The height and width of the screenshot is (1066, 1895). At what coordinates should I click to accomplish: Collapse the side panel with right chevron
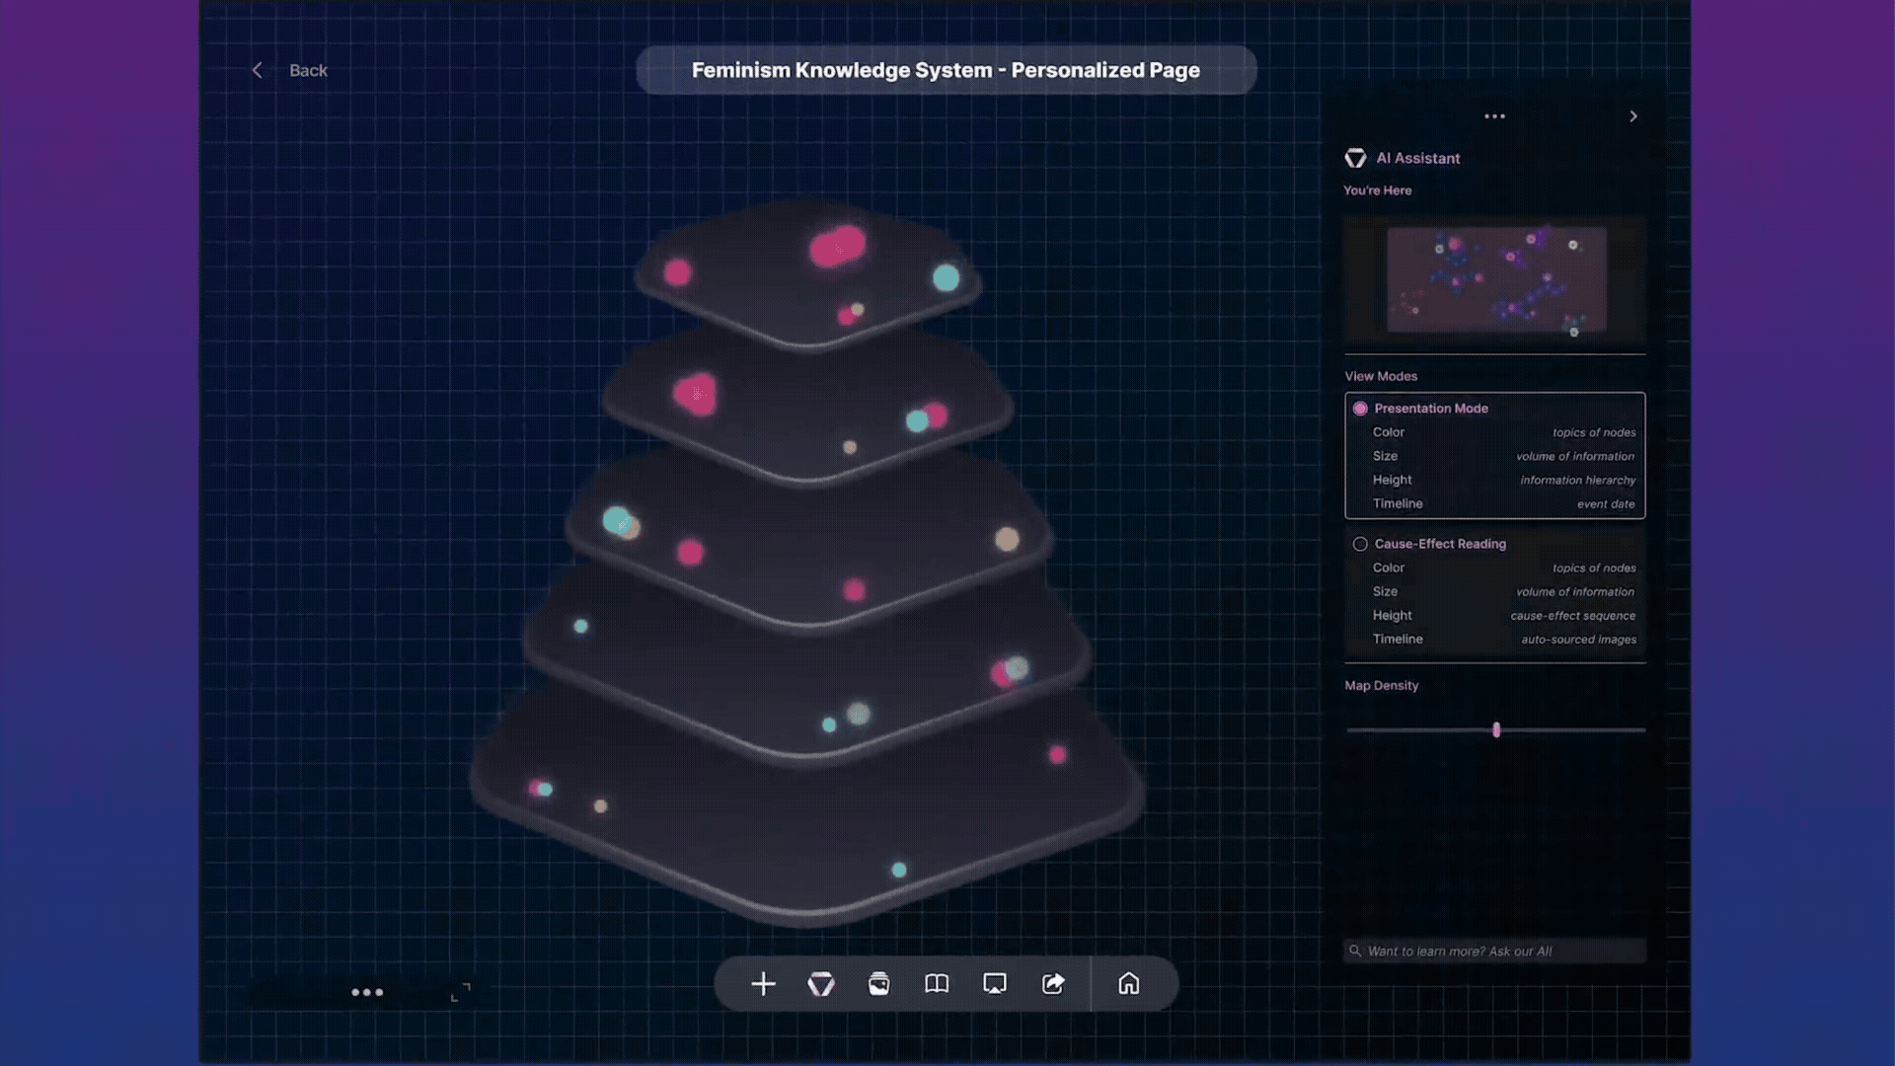pos(1633,116)
